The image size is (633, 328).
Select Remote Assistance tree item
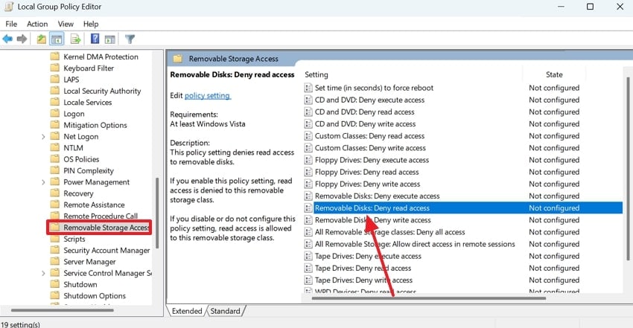tap(94, 205)
